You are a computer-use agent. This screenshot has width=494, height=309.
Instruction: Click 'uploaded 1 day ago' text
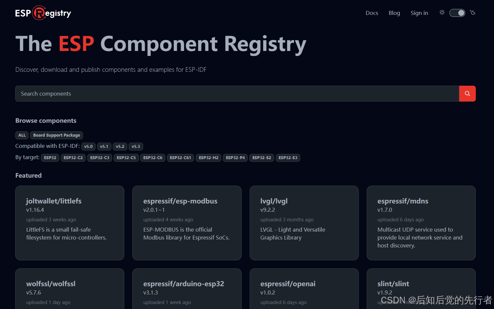pos(48,302)
